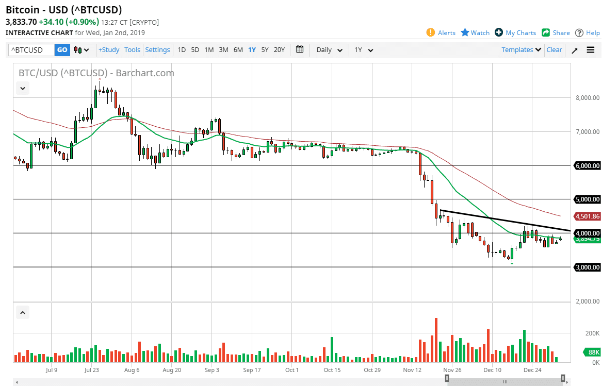
Task: Click the Clear link
Action: 554,50
